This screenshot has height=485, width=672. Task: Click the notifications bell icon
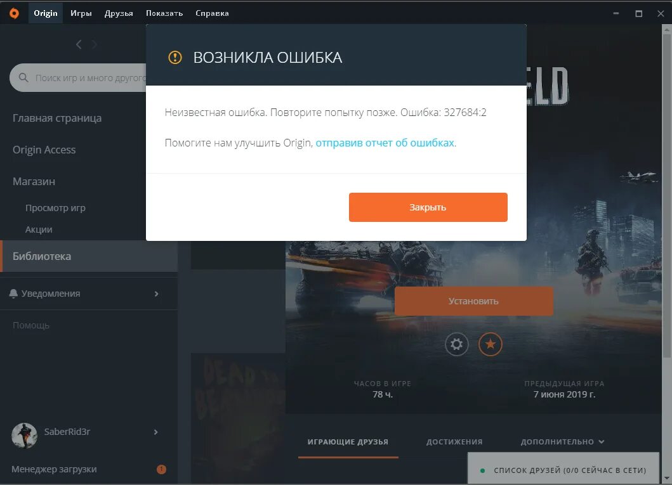13,294
